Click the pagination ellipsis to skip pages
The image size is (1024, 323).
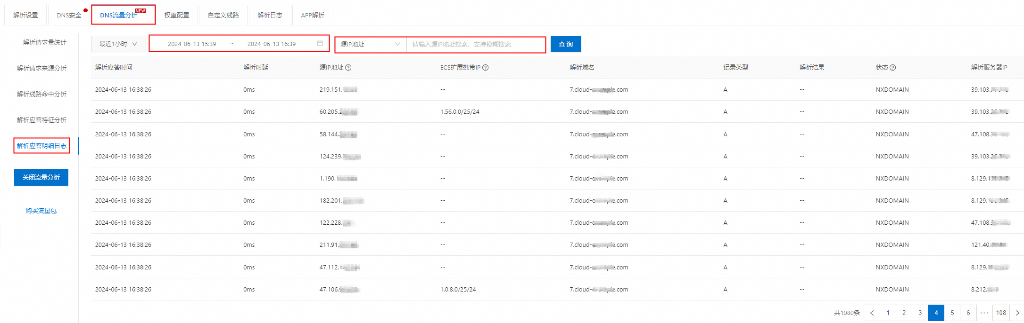pos(984,313)
